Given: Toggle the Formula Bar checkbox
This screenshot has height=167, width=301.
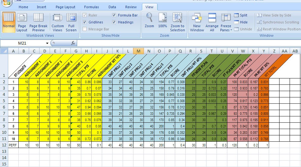Looking at the screenshot, I should [x=114, y=15].
